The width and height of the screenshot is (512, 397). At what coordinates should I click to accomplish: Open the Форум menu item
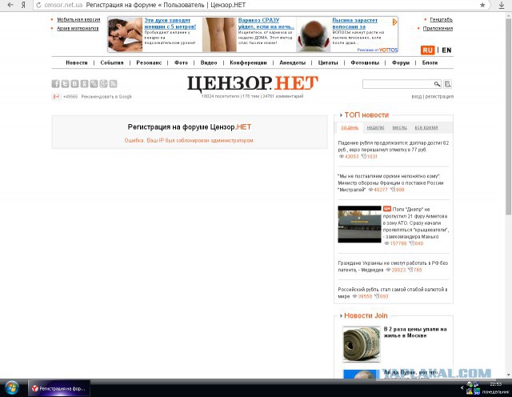pos(400,62)
